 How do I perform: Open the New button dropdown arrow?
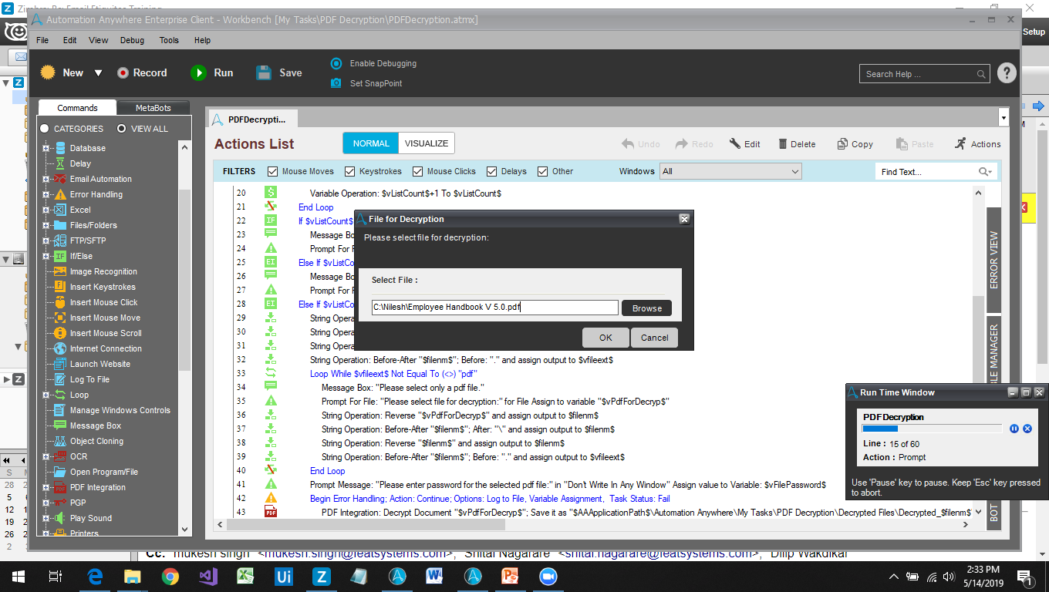pos(98,73)
